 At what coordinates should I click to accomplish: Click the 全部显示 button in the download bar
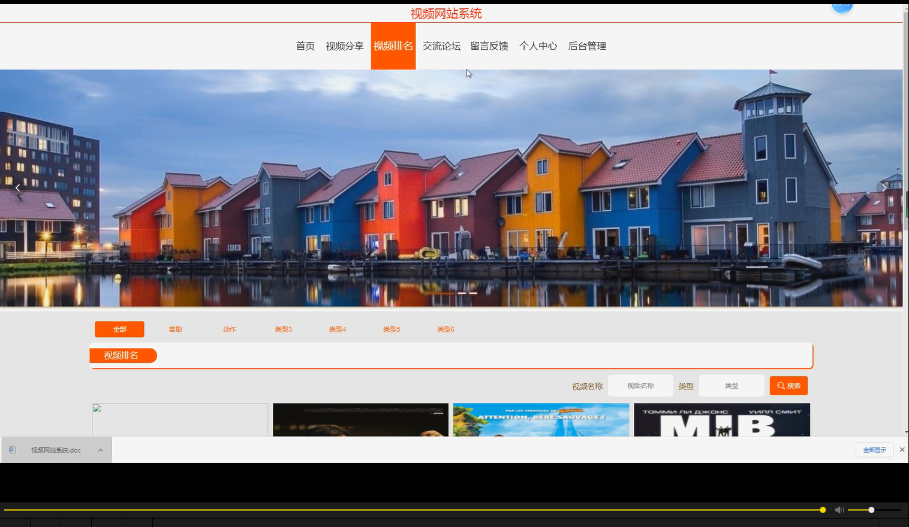click(x=874, y=449)
